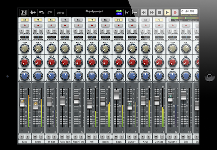This screenshot has height=150, width=217.
Task: Mute the Congas channel
Action: tap(156, 137)
